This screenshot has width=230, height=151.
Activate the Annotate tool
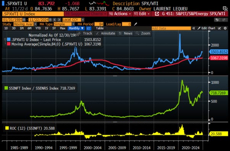[106, 34]
